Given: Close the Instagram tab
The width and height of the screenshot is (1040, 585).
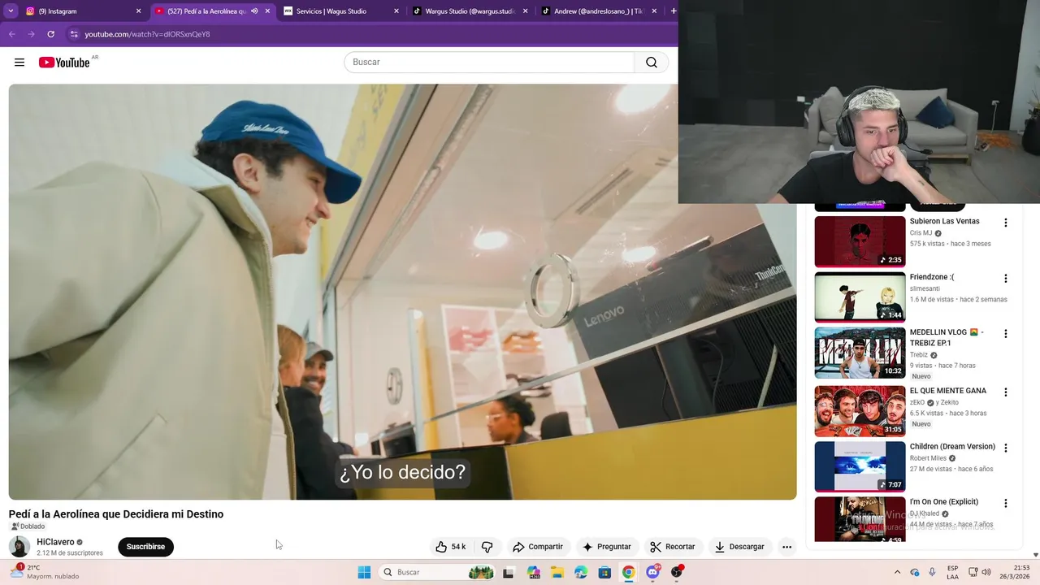Looking at the screenshot, I should tap(138, 11).
